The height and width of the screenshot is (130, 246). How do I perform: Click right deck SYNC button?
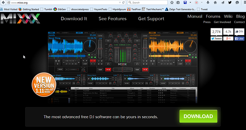pos(145,36)
